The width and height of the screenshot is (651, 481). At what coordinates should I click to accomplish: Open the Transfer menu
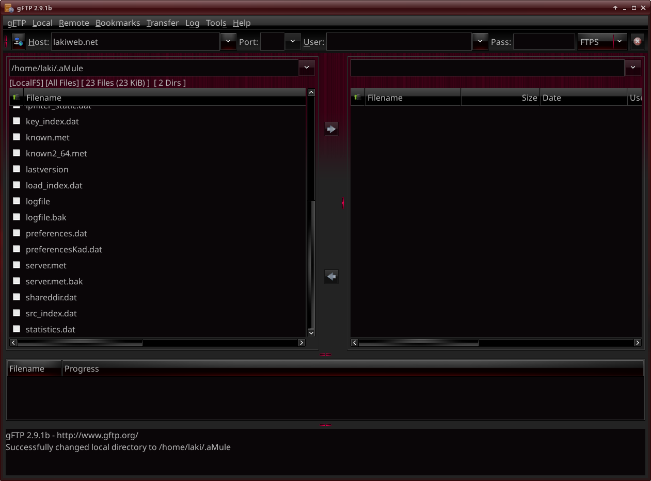[163, 23]
